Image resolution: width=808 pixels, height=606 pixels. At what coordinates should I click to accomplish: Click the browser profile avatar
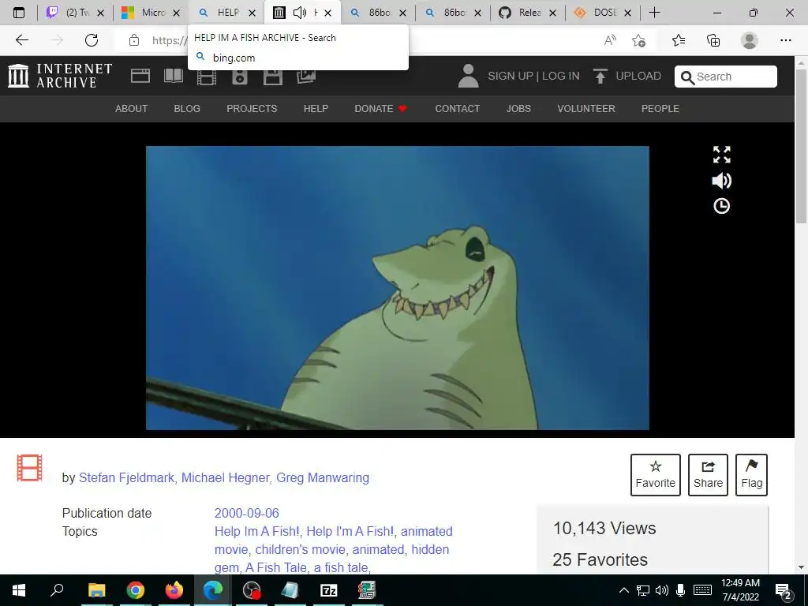750,39
